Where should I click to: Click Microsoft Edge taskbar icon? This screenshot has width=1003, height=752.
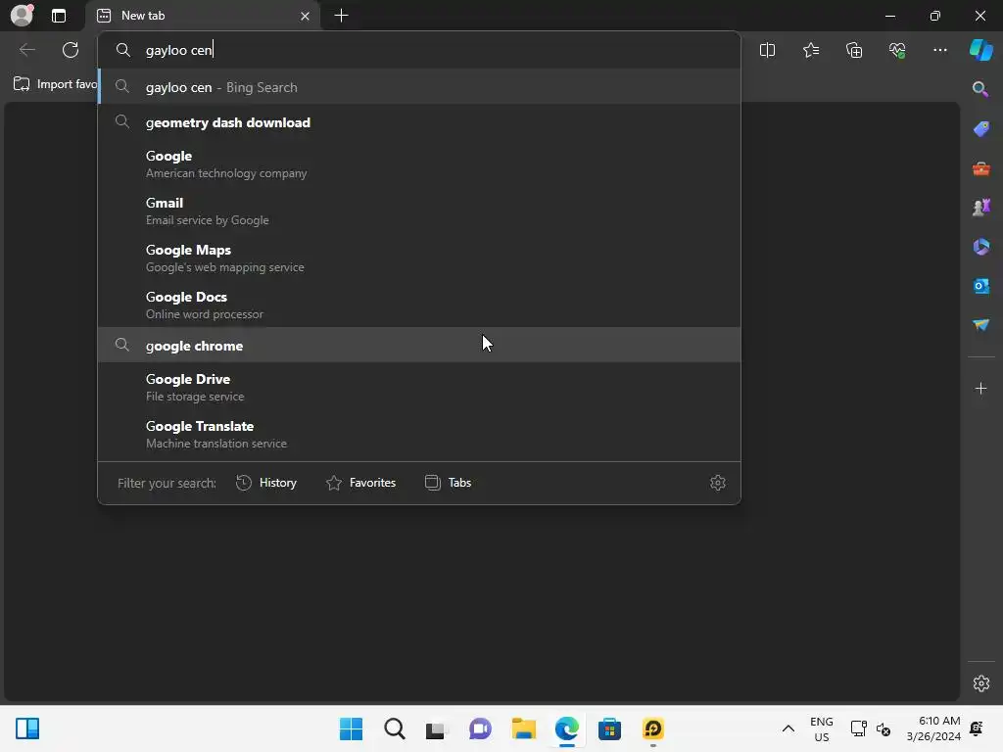coord(567,728)
